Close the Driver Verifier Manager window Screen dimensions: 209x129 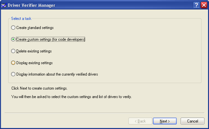tap(204, 5)
